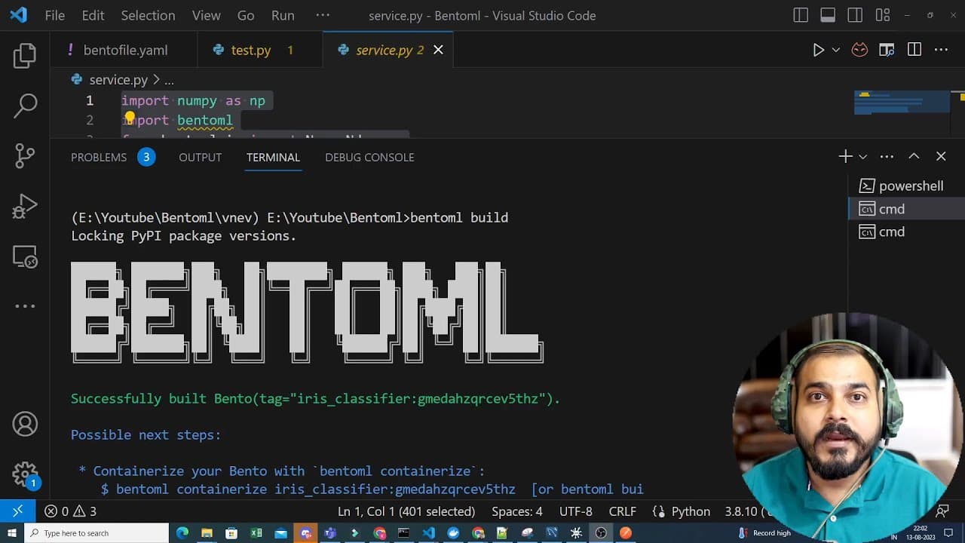Toggle the primary side bar layout

pyautogui.click(x=801, y=15)
